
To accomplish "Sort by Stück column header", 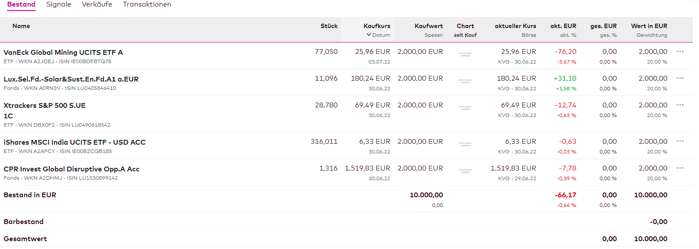I will [329, 26].
